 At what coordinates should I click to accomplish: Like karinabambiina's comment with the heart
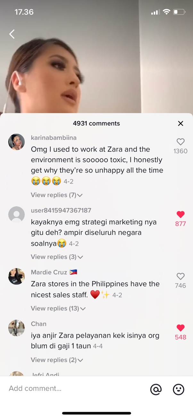(x=180, y=142)
